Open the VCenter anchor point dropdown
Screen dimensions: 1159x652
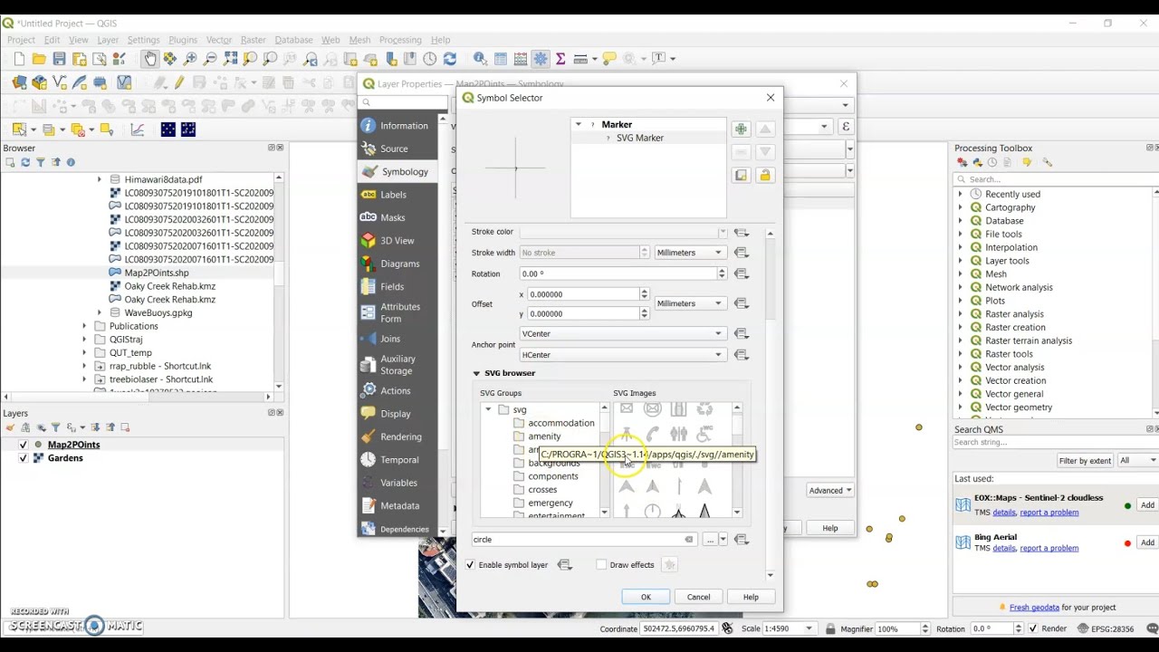[623, 333]
